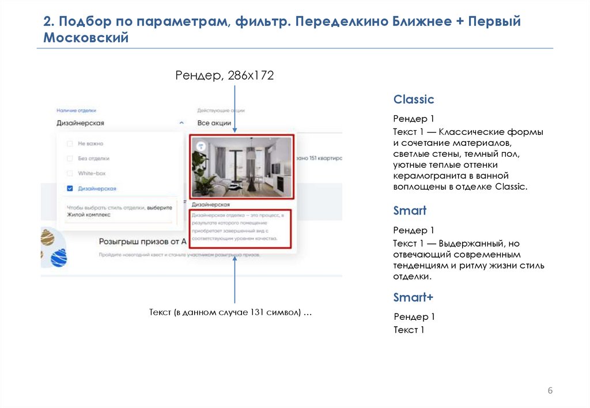Select the Classic style heading
The width and height of the screenshot is (590, 408).
point(413,100)
